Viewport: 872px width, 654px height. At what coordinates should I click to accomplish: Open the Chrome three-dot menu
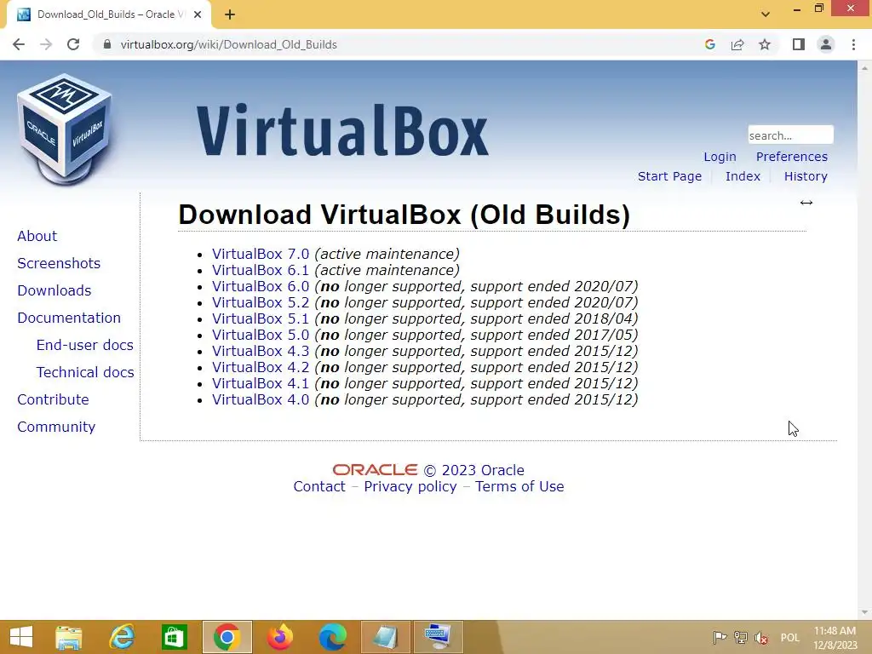[x=853, y=44]
